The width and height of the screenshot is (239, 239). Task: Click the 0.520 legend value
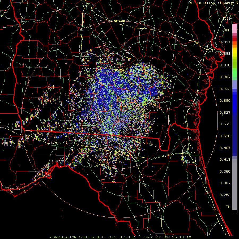[x=225, y=136]
